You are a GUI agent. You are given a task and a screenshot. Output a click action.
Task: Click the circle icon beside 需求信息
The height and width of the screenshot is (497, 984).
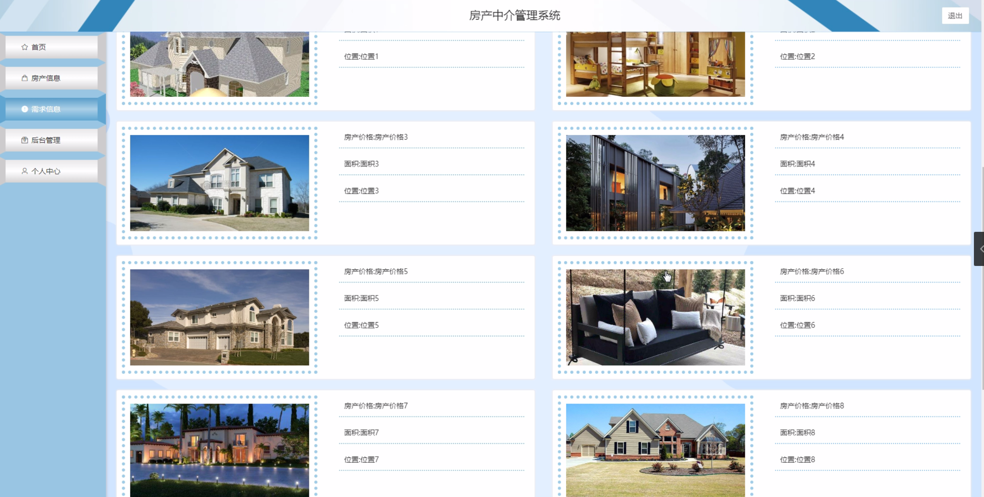point(24,109)
